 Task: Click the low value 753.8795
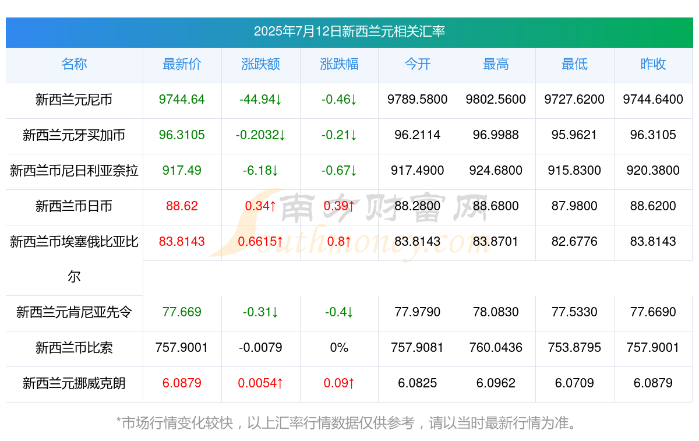tap(574, 348)
